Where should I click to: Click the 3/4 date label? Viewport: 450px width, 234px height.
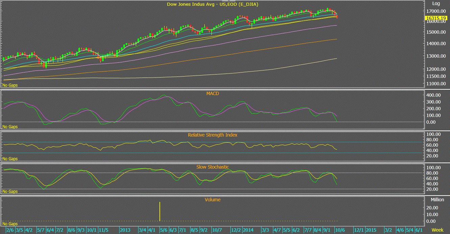coord(143,230)
